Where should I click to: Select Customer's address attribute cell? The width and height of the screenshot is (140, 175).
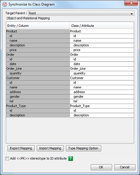tap(102, 92)
